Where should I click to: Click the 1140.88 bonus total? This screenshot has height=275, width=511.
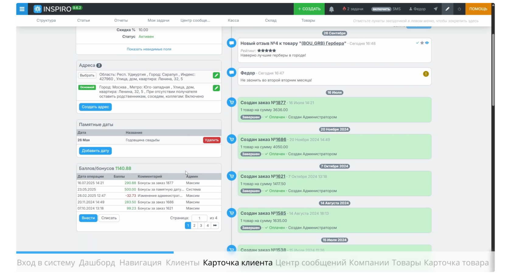[x=123, y=168]
